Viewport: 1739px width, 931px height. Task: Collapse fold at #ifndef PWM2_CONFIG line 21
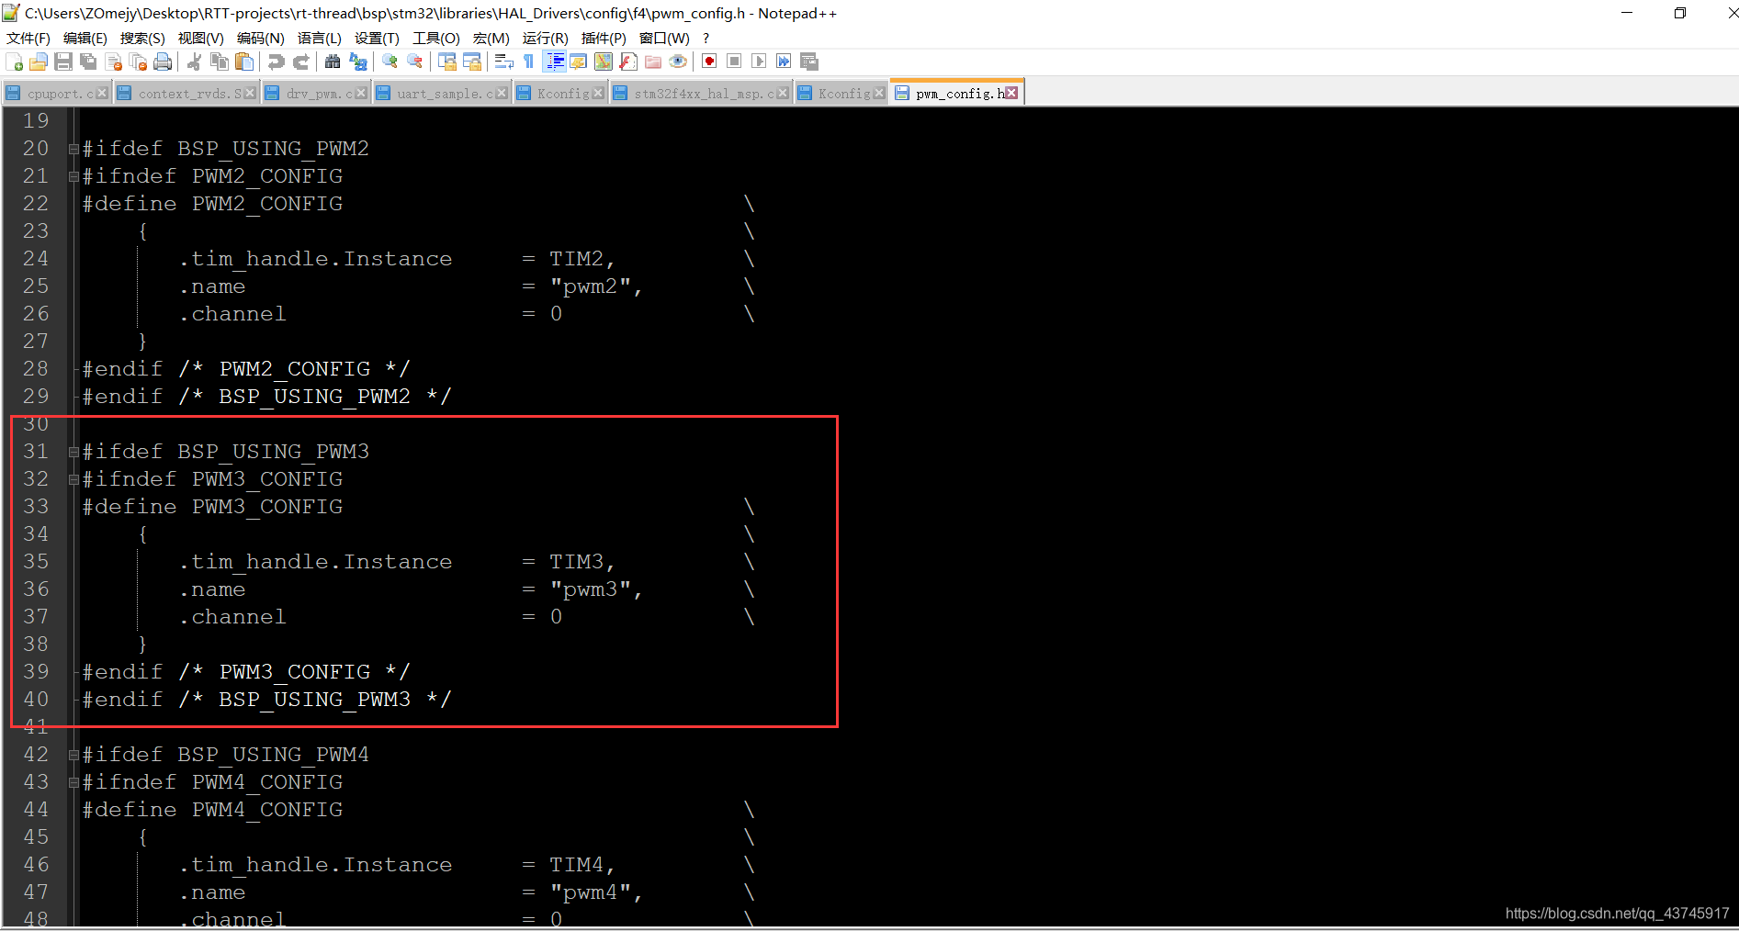(73, 176)
